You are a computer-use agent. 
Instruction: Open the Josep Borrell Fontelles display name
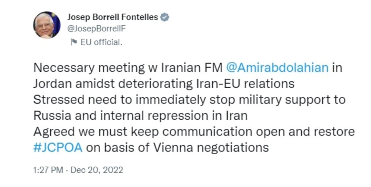click(112, 17)
